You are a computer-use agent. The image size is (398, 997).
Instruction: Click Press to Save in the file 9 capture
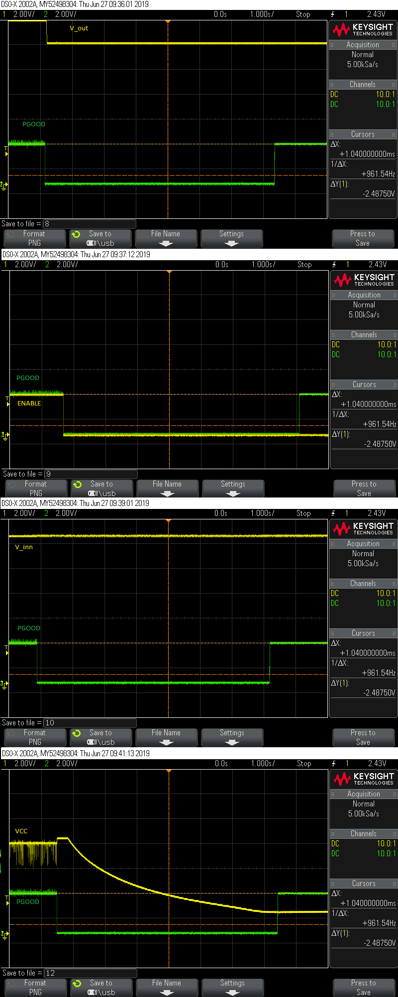(364, 489)
